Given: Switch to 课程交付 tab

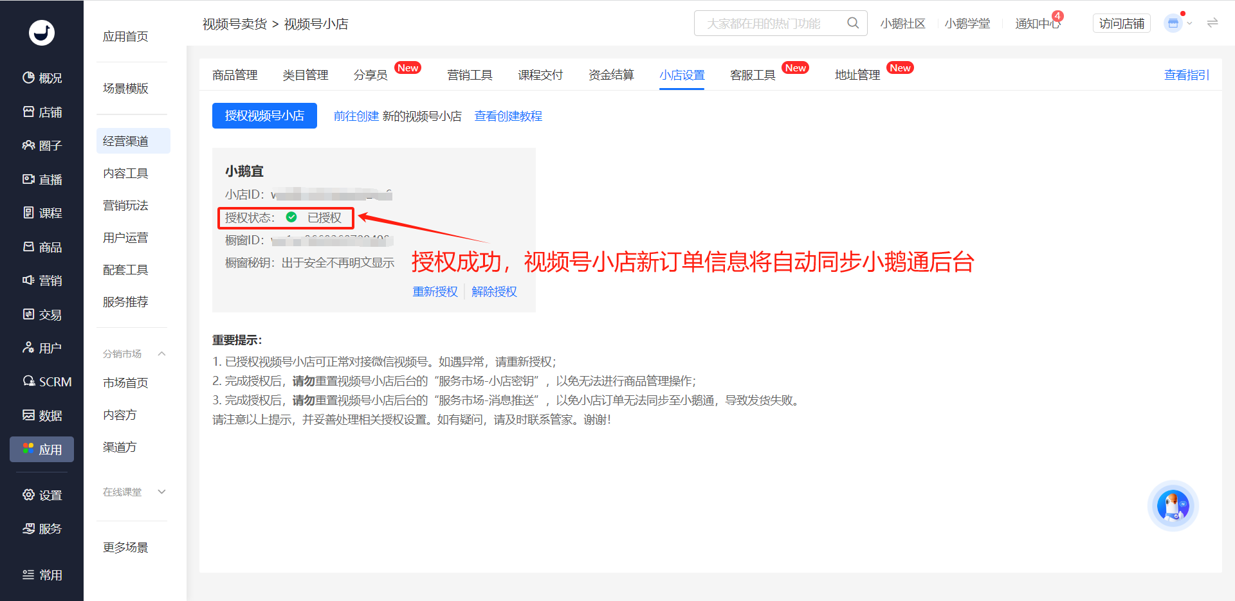Looking at the screenshot, I should pos(540,75).
